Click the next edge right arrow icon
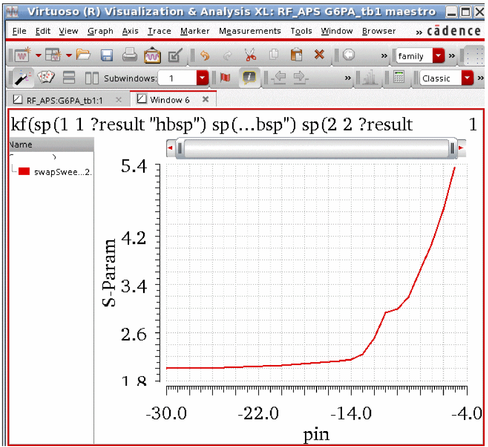This screenshot has height=447, width=488. pyautogui.click(x=300, y=78)
